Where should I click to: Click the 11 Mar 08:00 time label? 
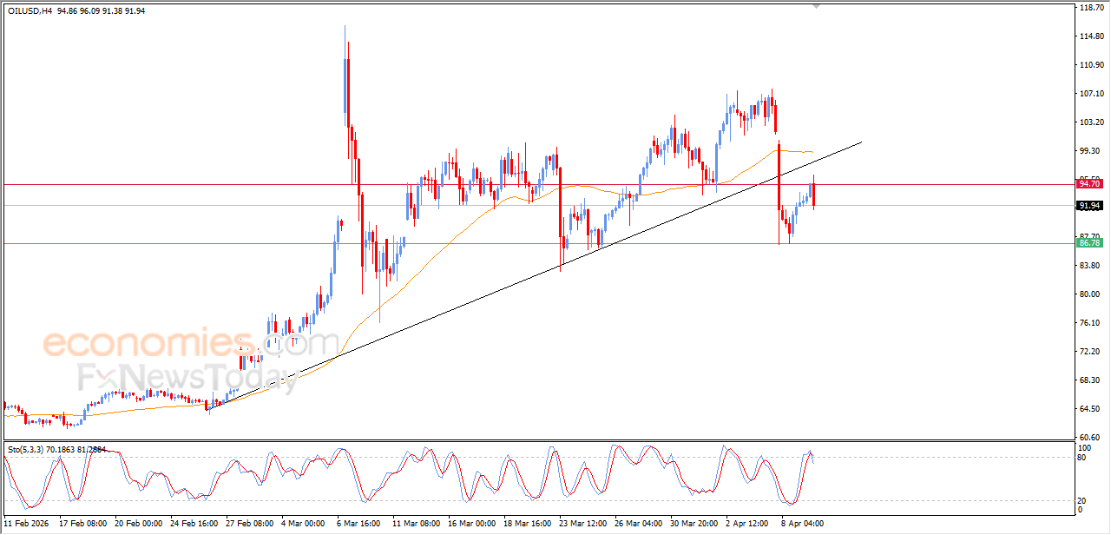417,525
